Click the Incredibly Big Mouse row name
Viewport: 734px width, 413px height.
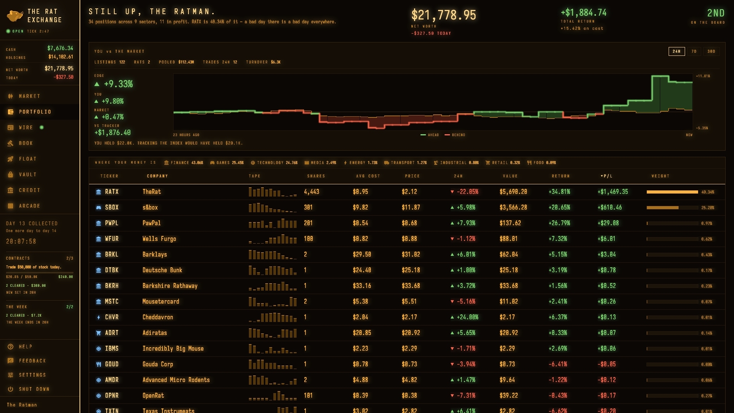pyautogui.click(x=173, y=348)
